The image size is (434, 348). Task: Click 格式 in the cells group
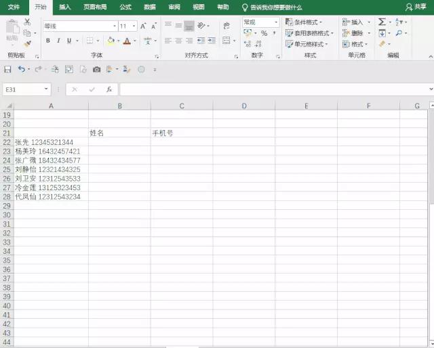[355, 44]
